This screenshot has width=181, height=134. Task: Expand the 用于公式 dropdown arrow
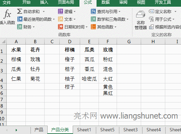[x=173, y=19]
